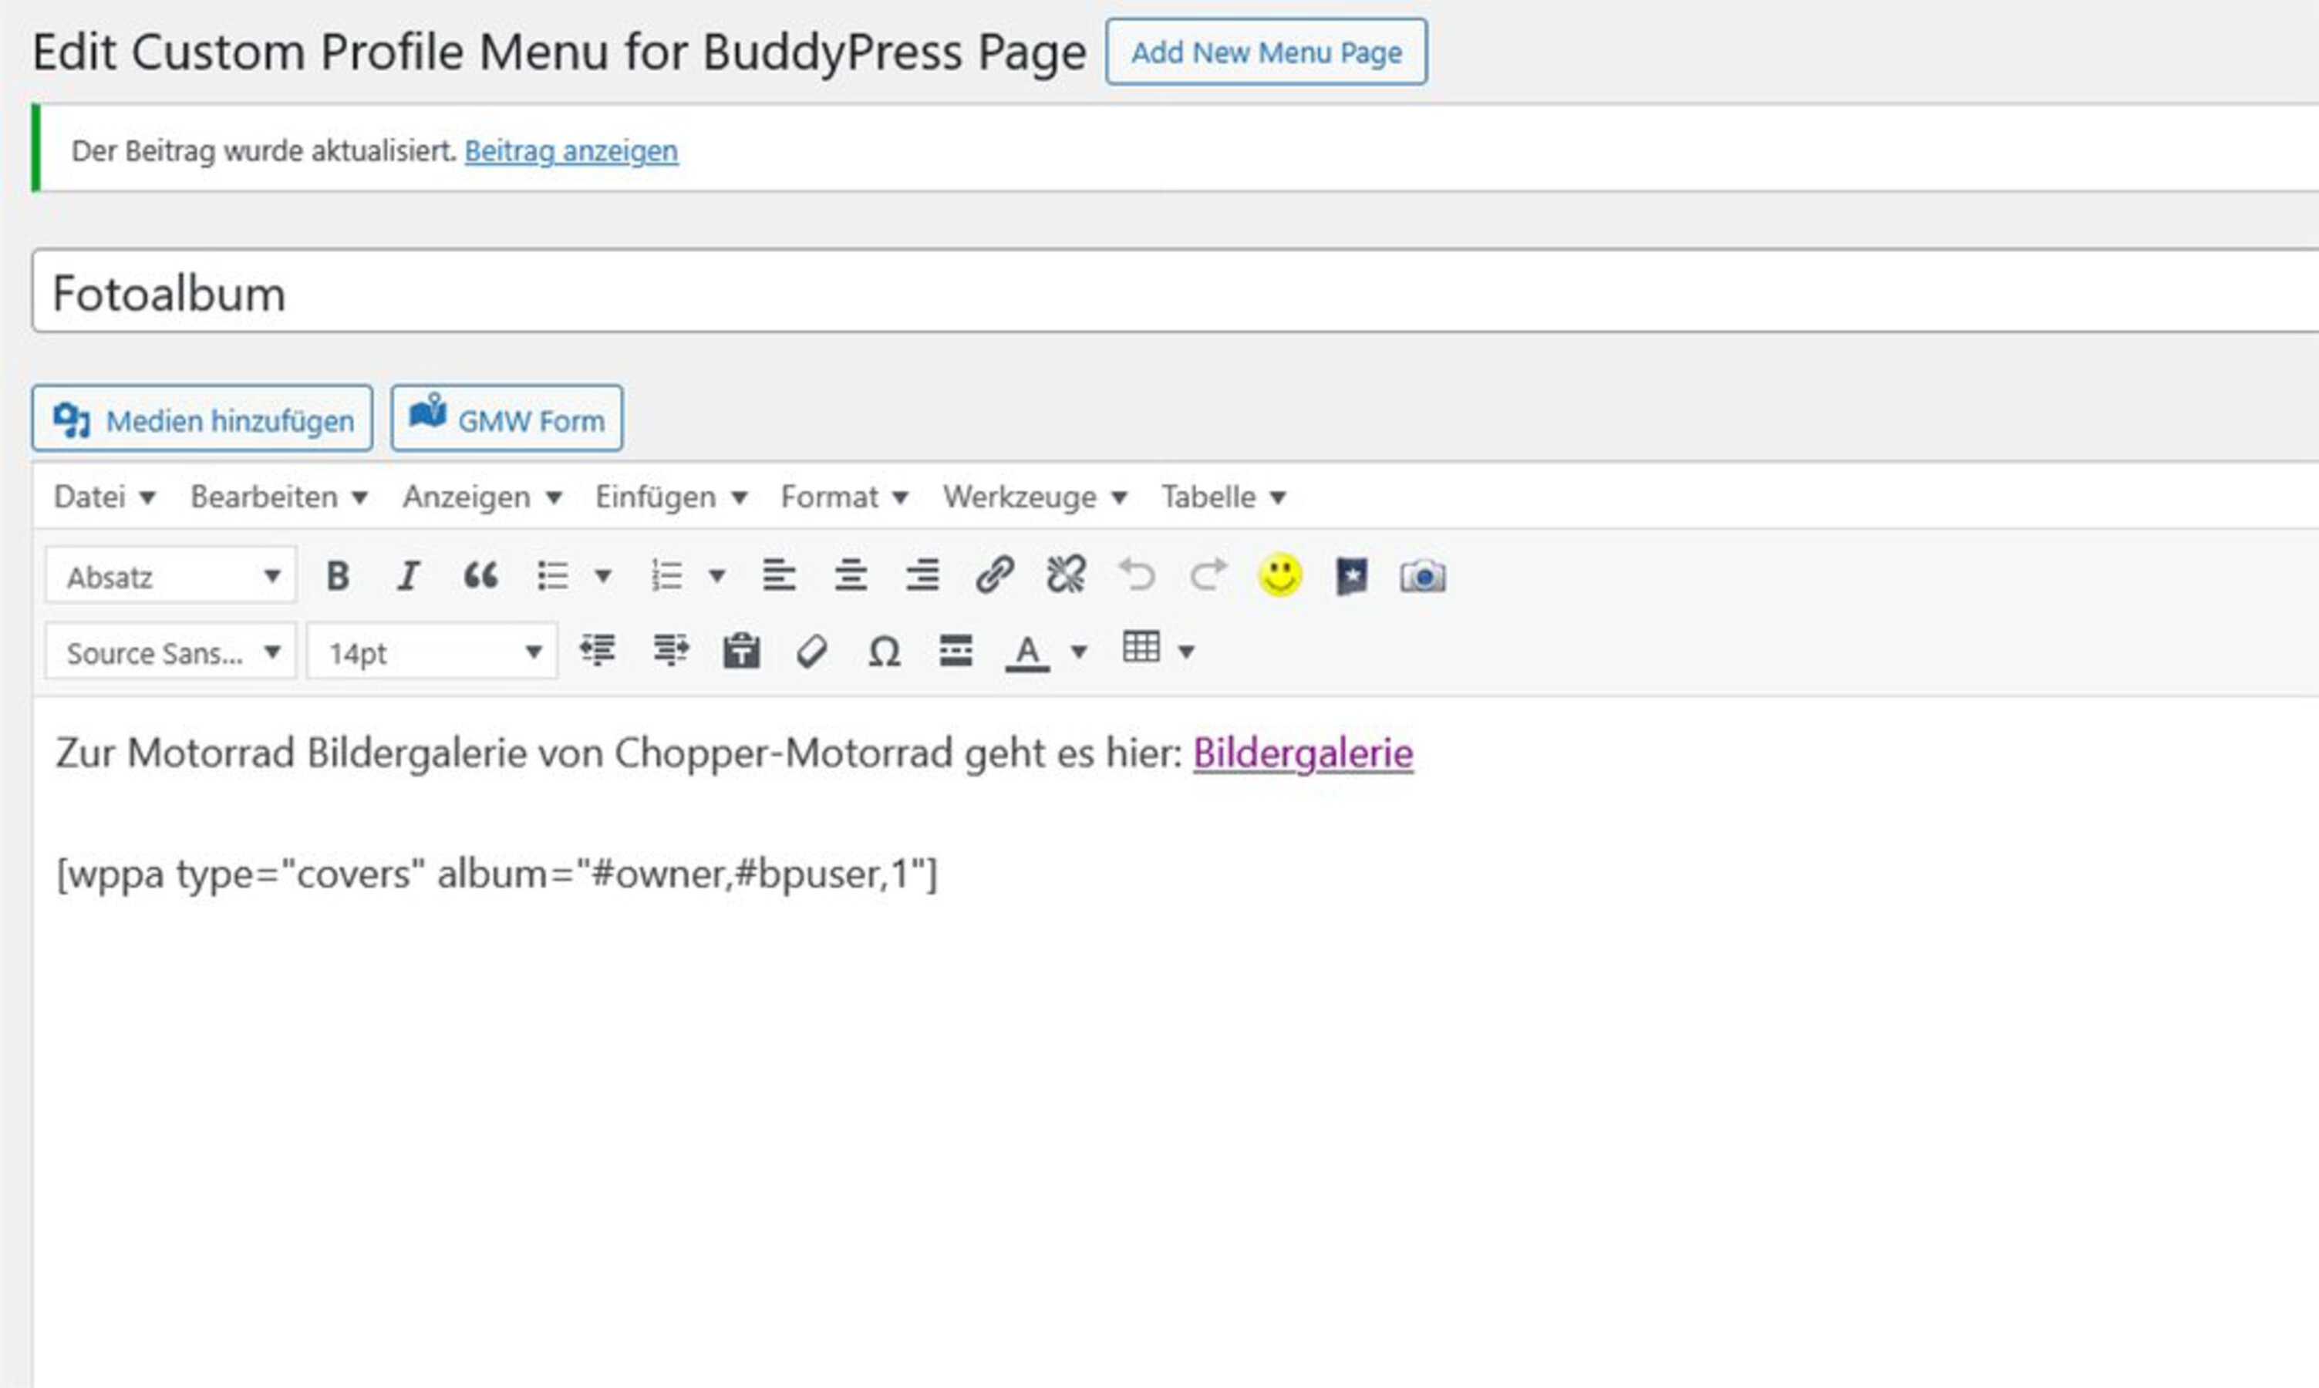Expand the Source Sans font family dropdown
Image resolution: width=2319 pixels, height=1388 pixels.
point(171,652)
